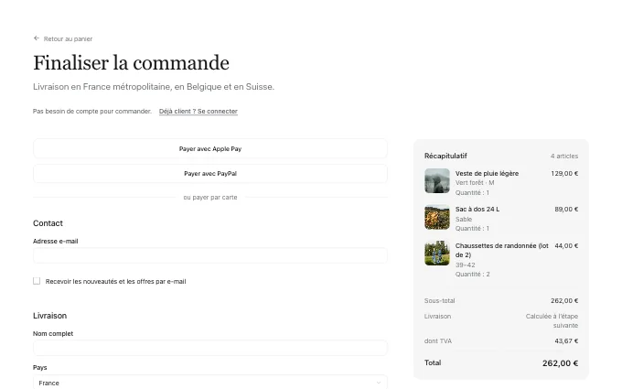
Task: Focus the Nom complet input field
Action: point(210,348)
